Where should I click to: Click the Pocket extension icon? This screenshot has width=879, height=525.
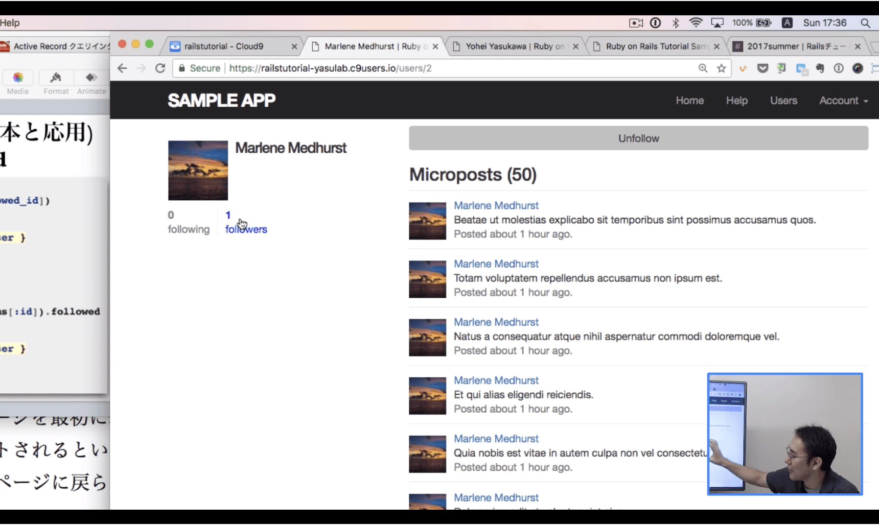click(x=762, y=68)
